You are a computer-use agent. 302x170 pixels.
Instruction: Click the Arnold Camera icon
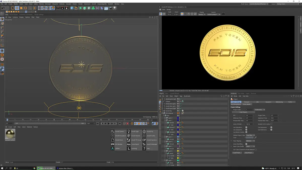[x=113, y=132]
